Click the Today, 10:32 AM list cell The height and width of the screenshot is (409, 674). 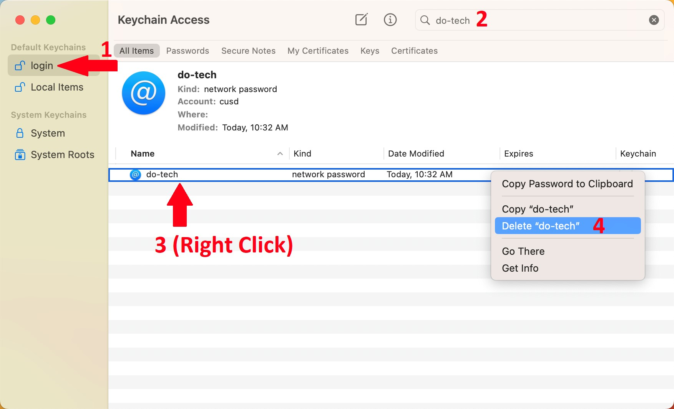(420, 175)
